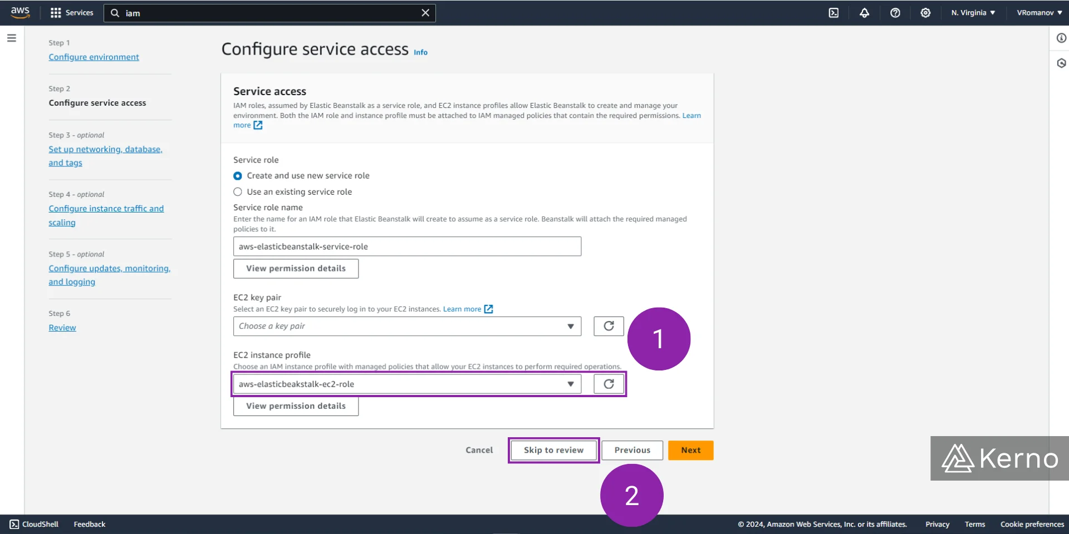This screenshot has width=1069, height=534.
Task: Click the Cancel button
Action: pos(479,450)
